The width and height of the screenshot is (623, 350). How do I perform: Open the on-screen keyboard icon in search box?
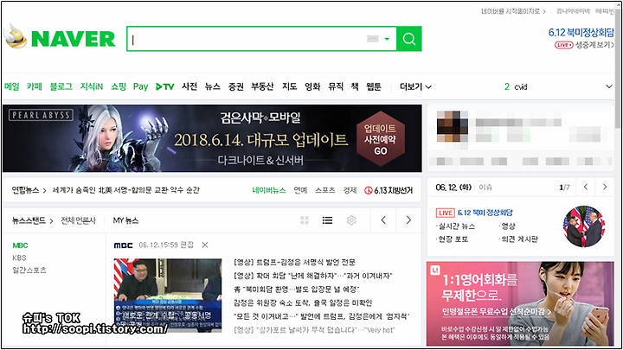[372, 39]
